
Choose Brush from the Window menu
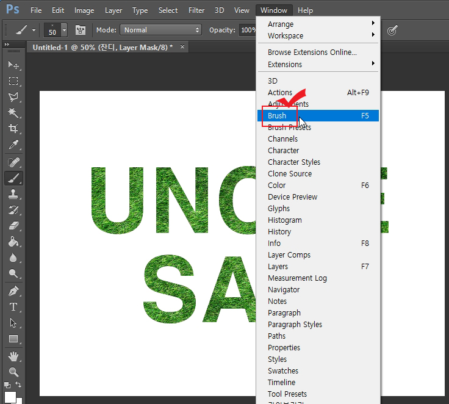[318, 115]
